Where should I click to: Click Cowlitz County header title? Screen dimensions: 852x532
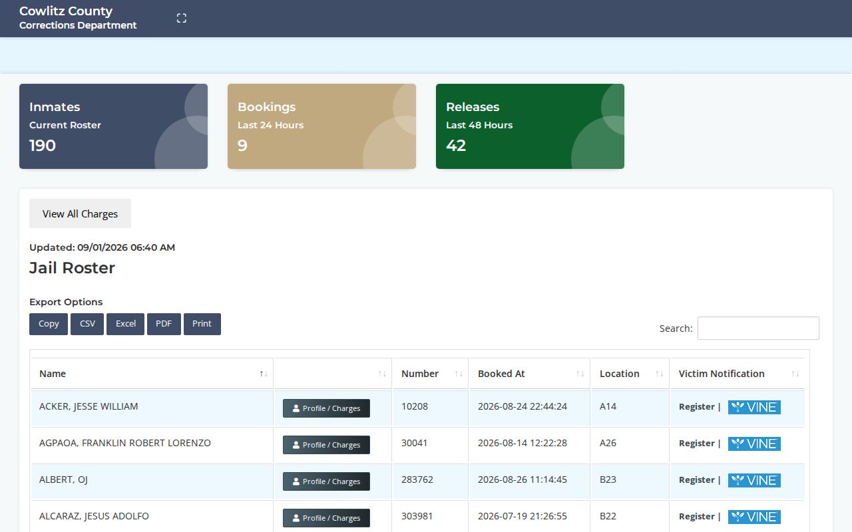(66, 11)
